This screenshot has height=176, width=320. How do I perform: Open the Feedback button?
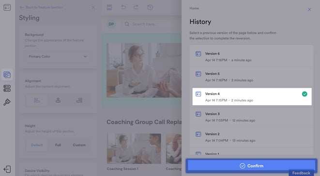(301, 173)
